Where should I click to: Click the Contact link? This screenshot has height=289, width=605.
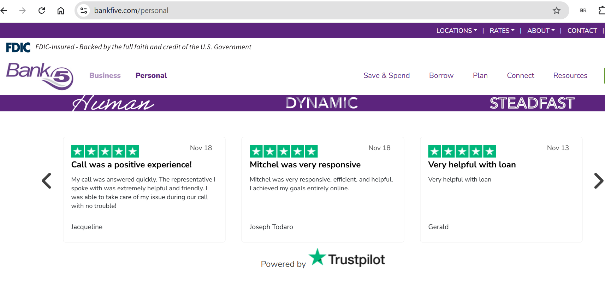point(582,31)
